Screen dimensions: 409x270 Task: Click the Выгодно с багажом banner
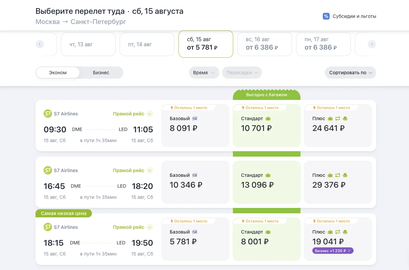[x=267, y=95]
